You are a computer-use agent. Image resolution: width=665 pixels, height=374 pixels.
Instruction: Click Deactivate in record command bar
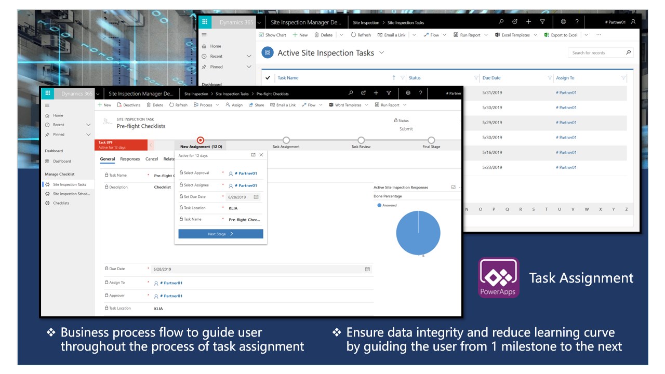[x=129, y=105]
